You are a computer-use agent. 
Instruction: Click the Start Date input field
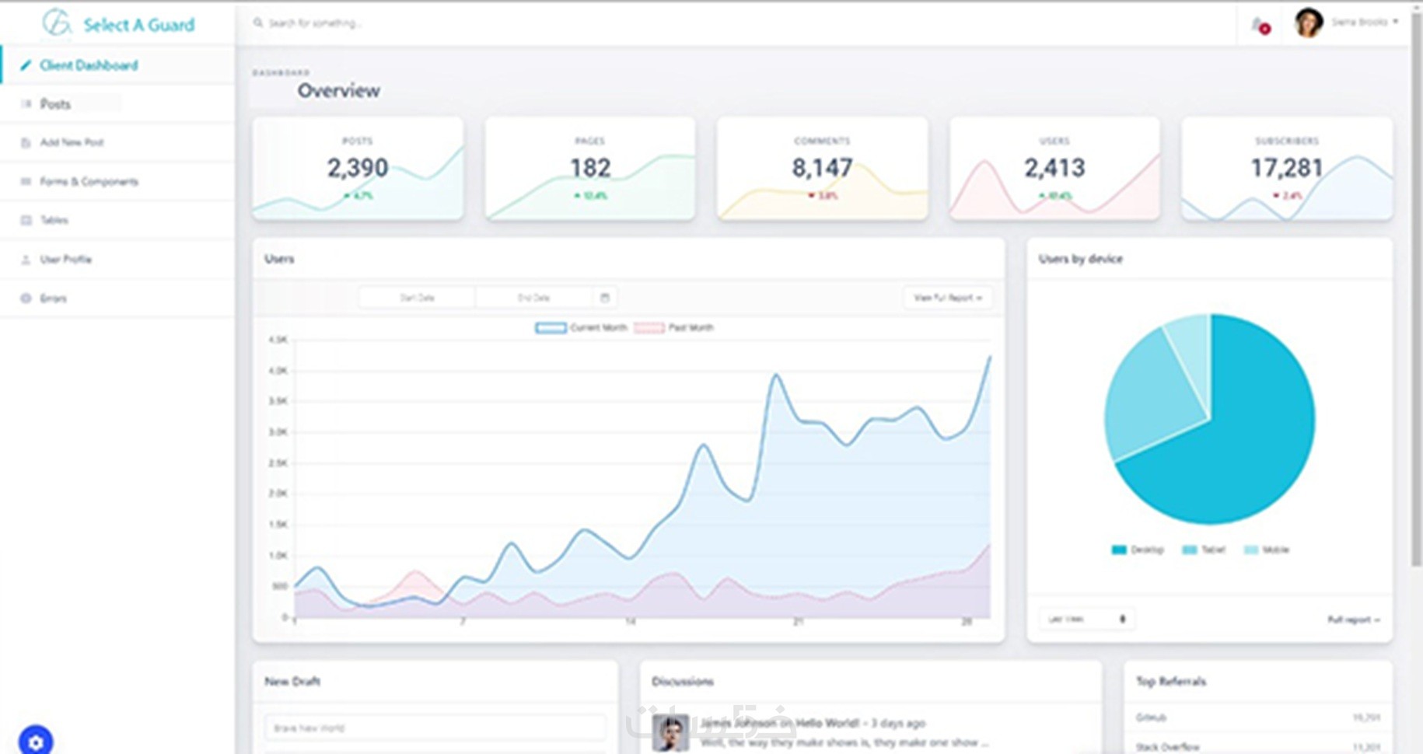point(417,298)
